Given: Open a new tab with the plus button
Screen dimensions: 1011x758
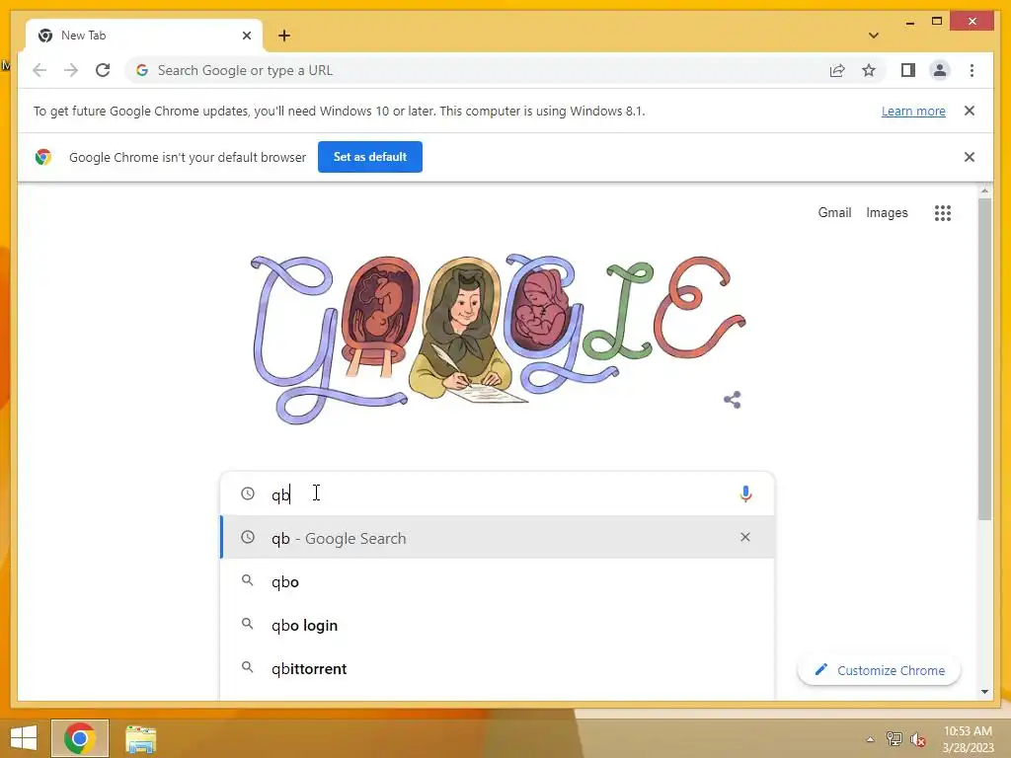Looking at the screenshot, I should 284,36.
